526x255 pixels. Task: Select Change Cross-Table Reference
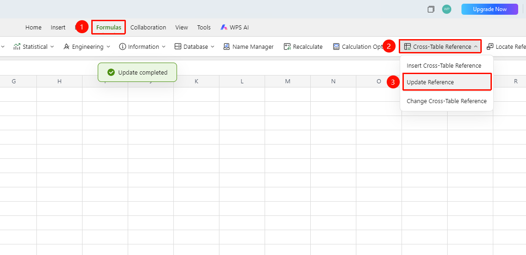click(447, 101)
